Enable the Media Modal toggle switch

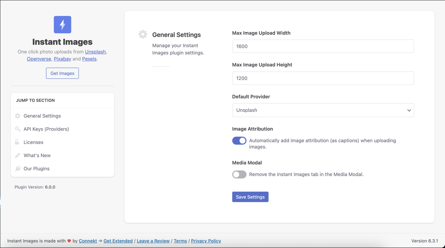tap(239, 174)
